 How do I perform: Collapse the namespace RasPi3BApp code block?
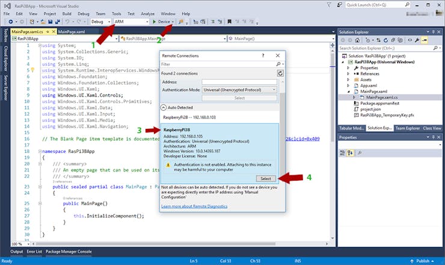[40, 151]
